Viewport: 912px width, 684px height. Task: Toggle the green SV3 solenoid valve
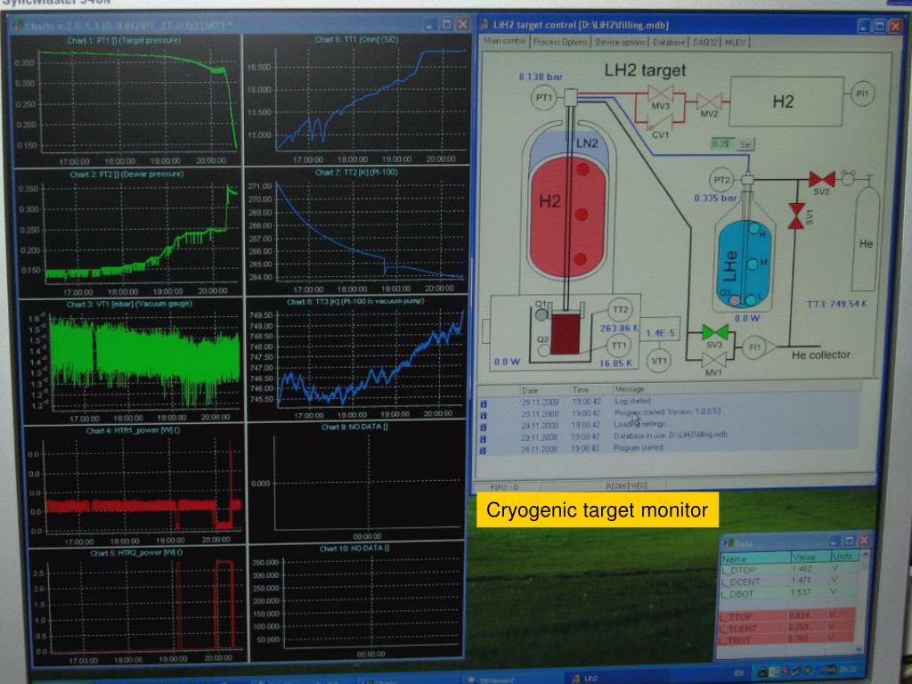pyautogui.click(x=715, y=333)
